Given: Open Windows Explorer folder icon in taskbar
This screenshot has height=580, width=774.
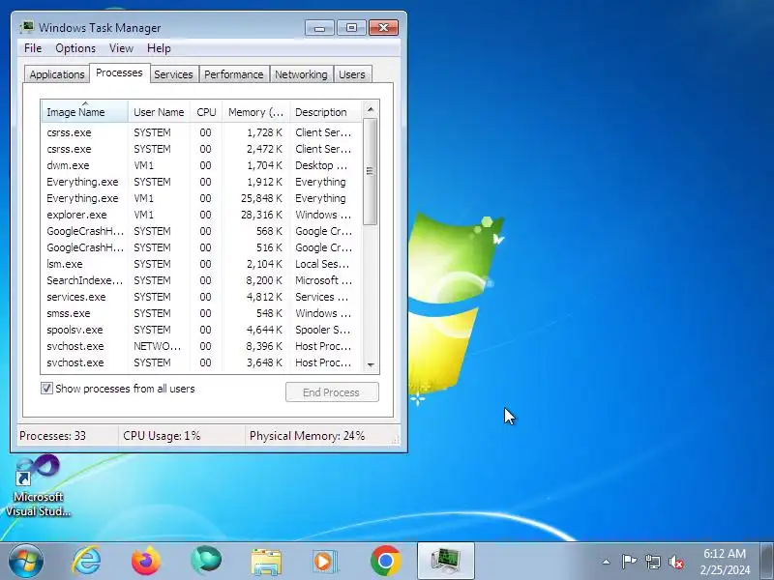Looking at the screenshot, I should click(x=266, y=562).
